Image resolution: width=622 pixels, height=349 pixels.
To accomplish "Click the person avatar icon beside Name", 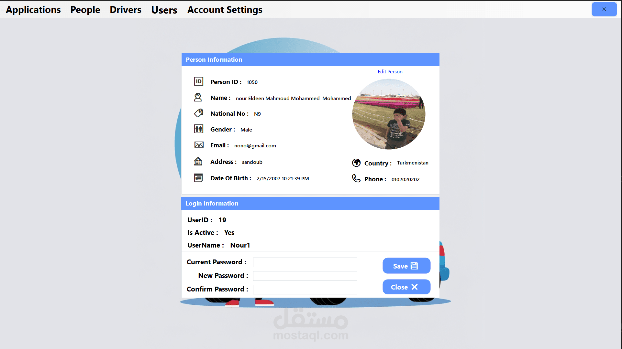I will tap(198, 97).
